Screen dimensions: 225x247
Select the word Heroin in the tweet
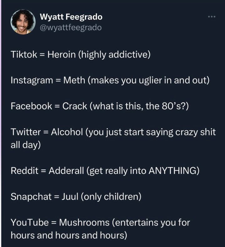point(61,55)
